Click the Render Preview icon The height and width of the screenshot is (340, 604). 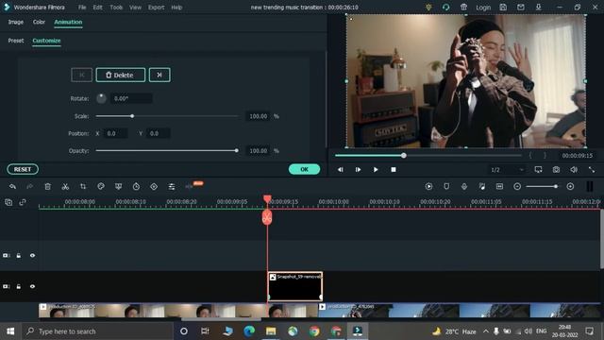(x=428, y=187)
